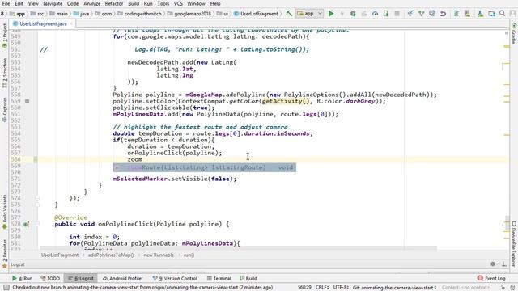This screenshot has width=518, height=291.
Task: Click the VCS Update Project icon
Action: (410, 14)
